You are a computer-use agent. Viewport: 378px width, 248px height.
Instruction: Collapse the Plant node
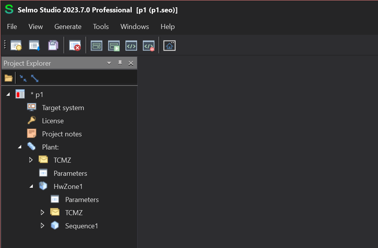tap(20, 147)
